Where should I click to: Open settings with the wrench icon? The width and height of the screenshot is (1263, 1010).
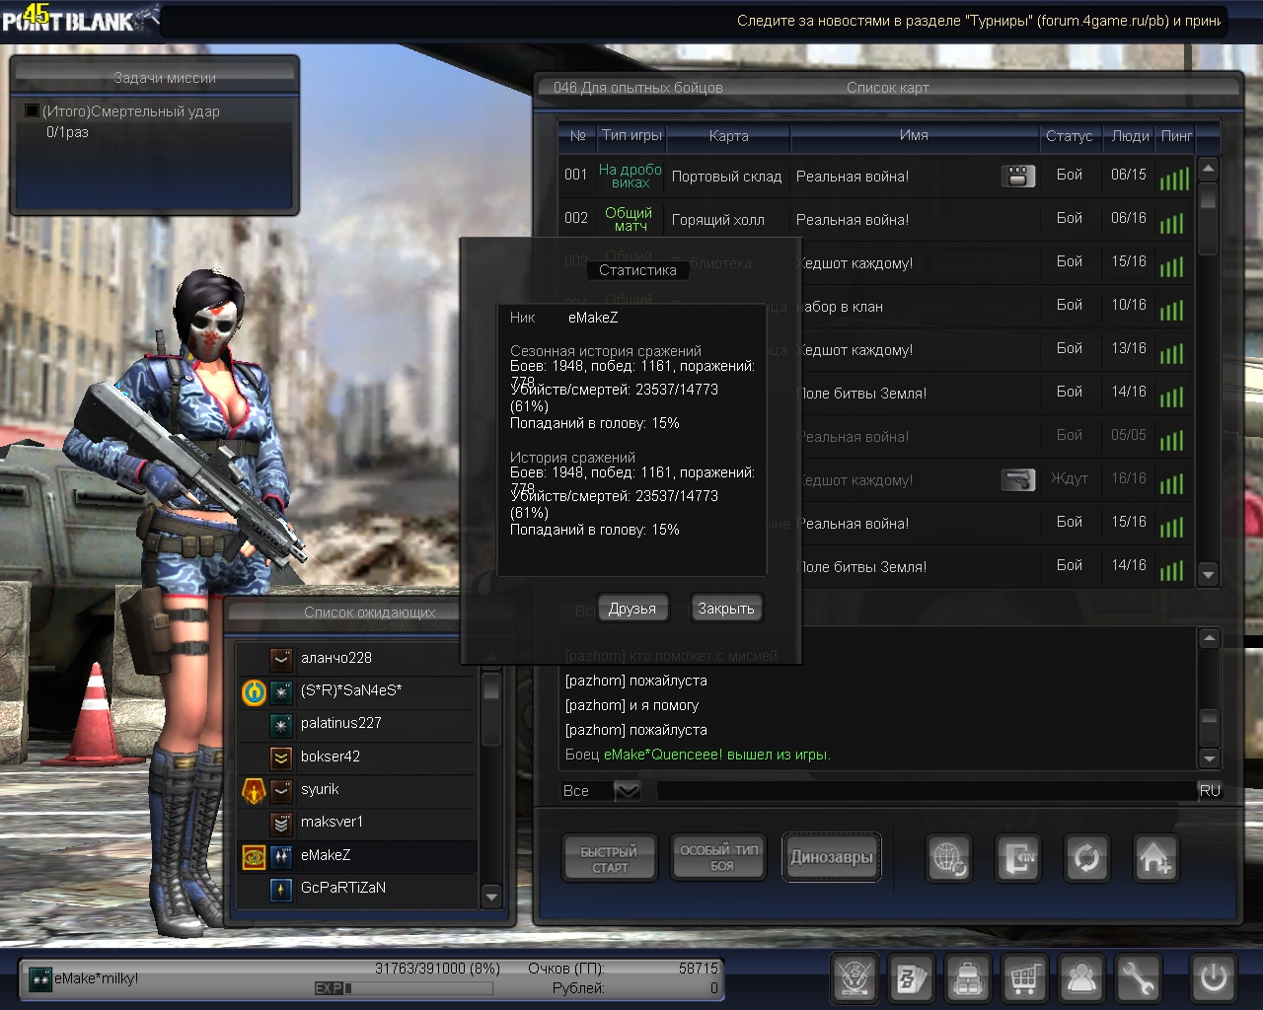1138,978
